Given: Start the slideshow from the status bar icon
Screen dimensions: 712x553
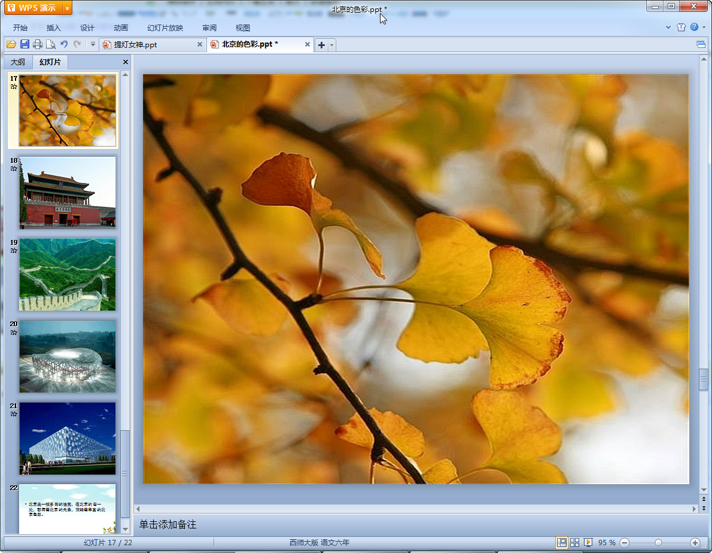Looking at the screenshot, I should (x=588, y=543).
